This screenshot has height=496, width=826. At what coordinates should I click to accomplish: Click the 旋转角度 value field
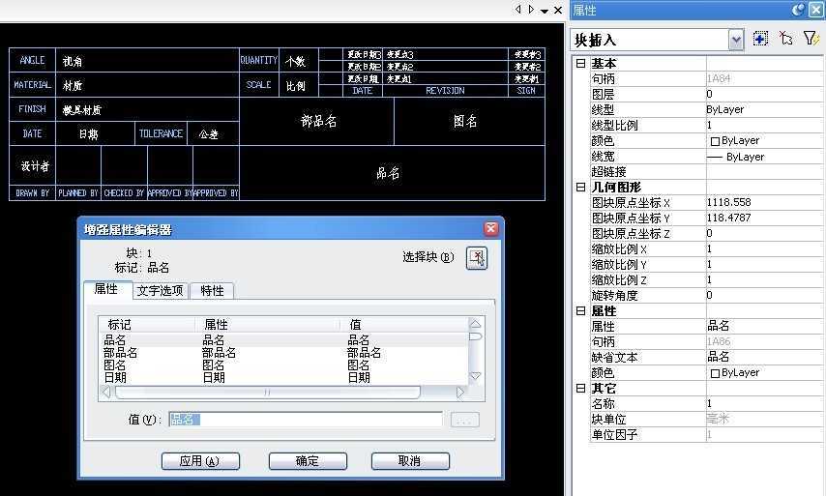pyautogui.click(x=764, y=296)
